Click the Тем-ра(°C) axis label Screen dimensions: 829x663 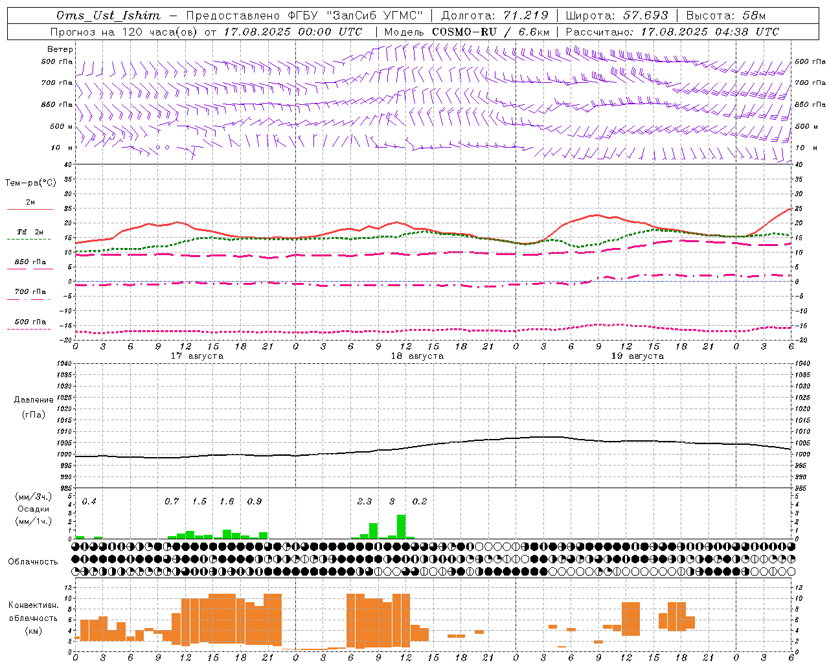pos(30,183)
